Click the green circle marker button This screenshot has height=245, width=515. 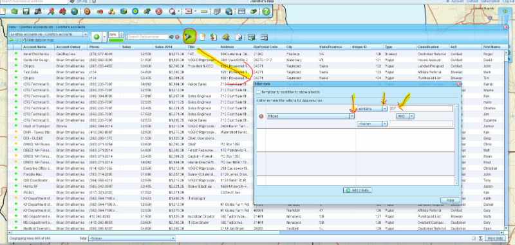(x=97, y=37)
